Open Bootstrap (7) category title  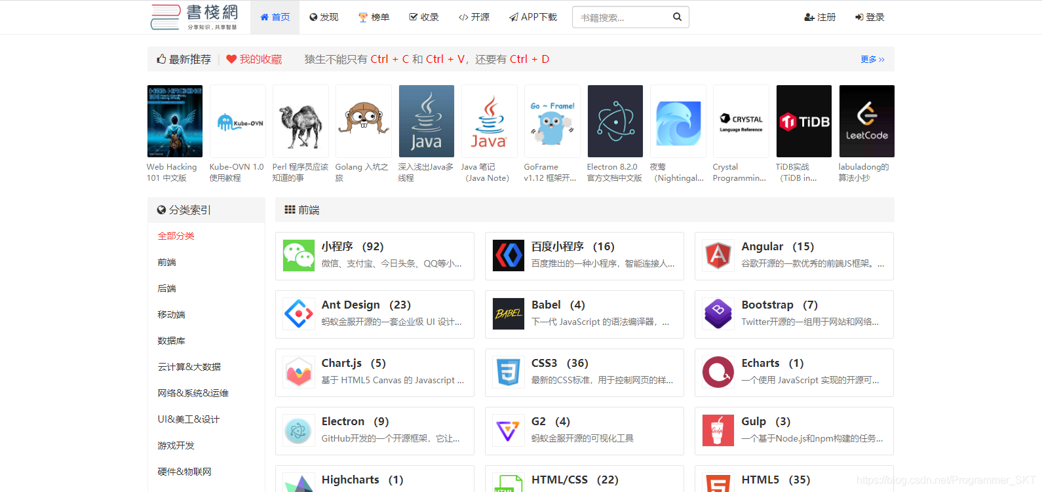click(x=780, y=305)
